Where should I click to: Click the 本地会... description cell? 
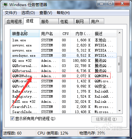point(103,40)
